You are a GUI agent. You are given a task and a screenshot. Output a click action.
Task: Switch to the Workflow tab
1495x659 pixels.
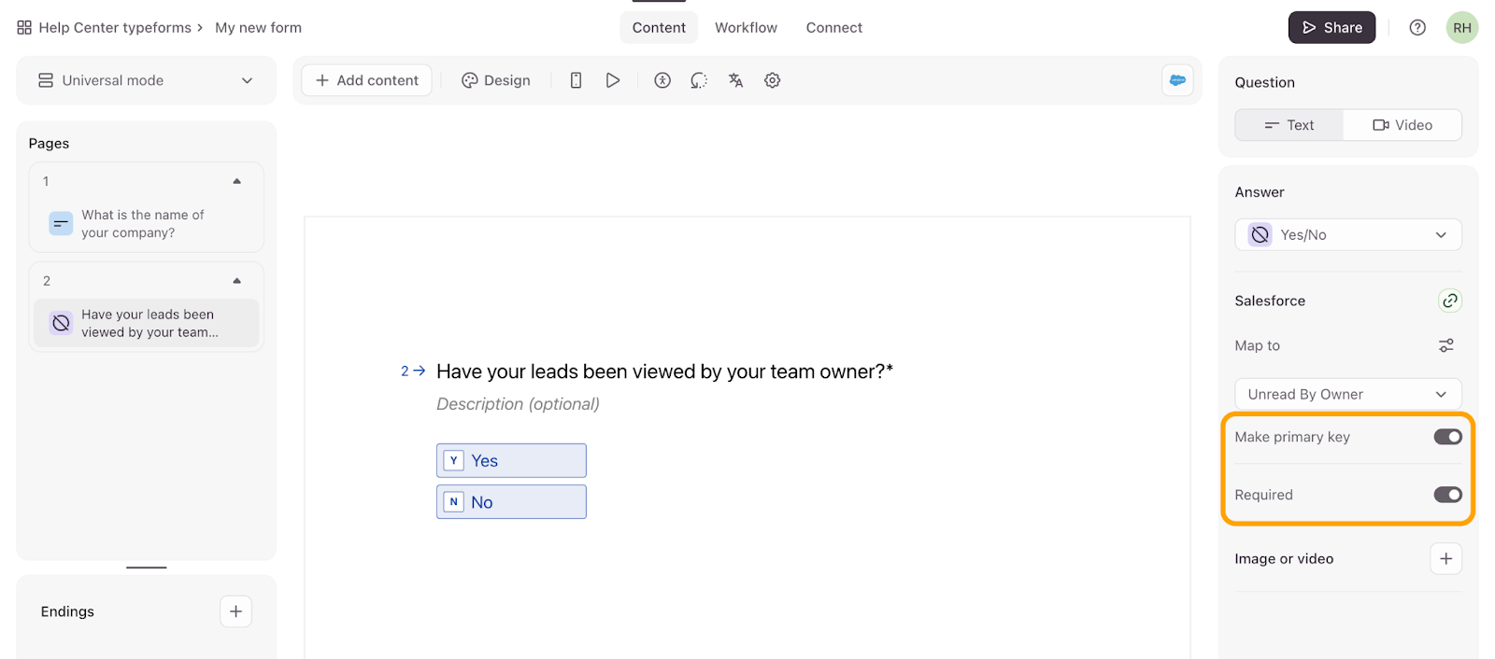[x=746, y=28]
